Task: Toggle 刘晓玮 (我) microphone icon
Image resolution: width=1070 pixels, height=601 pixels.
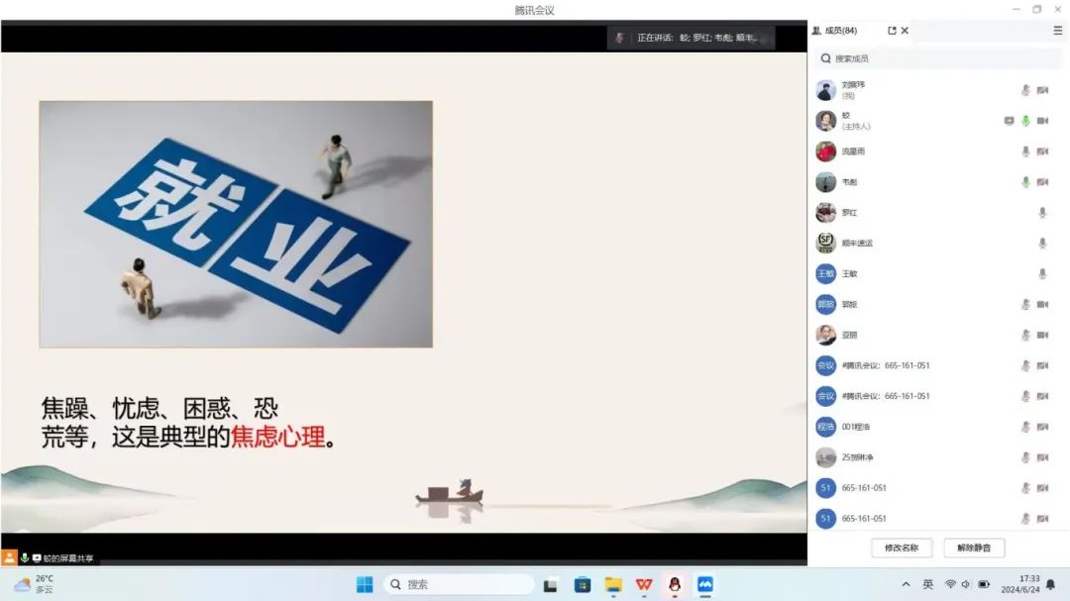Action: pos(1025,90)
